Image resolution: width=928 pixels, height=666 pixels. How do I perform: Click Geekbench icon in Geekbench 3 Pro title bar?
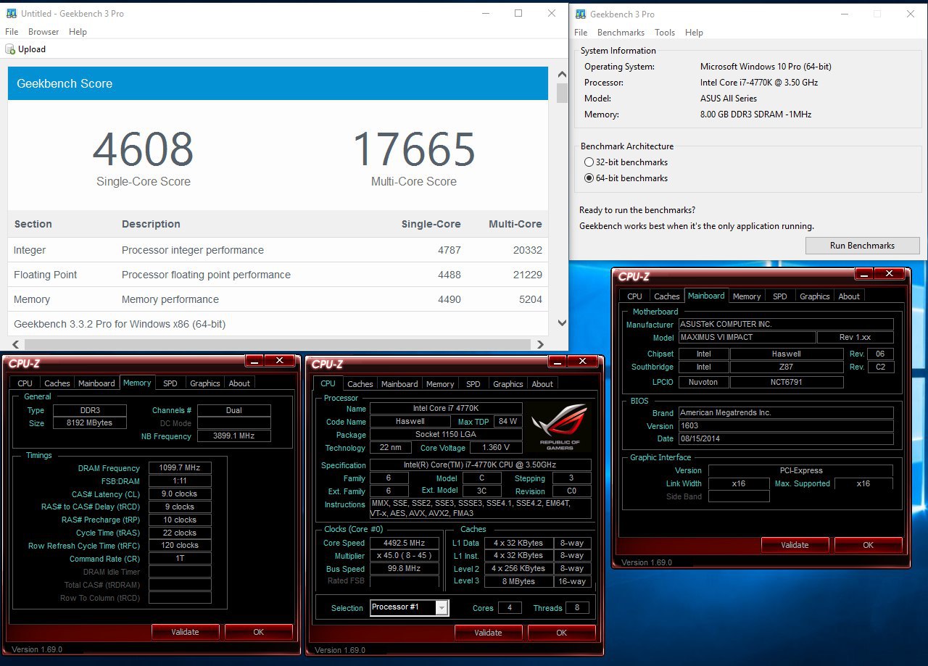579,14
